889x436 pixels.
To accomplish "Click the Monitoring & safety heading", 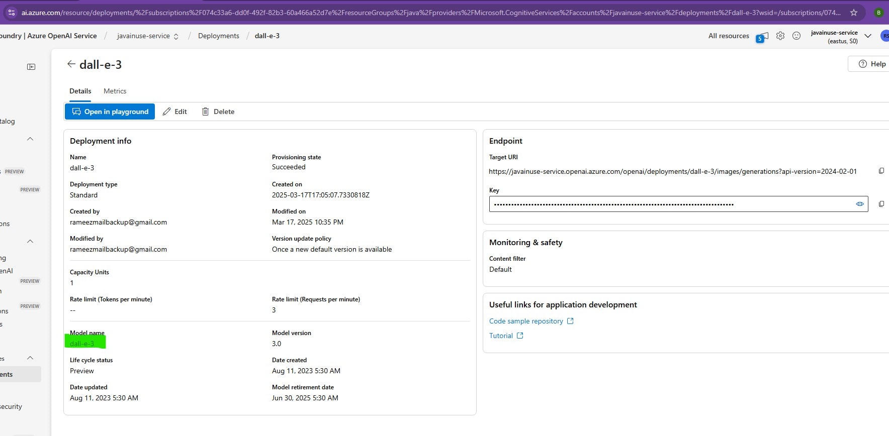I will pos(526,242).
